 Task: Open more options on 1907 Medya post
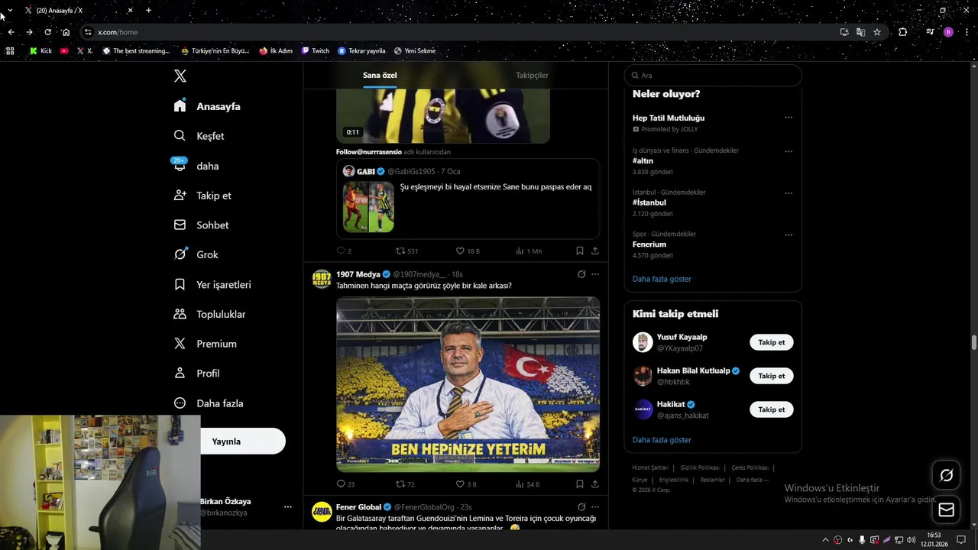pyautogui.click(x=595, y=274)
